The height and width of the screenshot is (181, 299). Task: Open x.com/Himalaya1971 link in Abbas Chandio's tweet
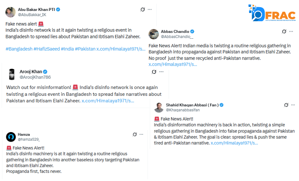(172, 64)
